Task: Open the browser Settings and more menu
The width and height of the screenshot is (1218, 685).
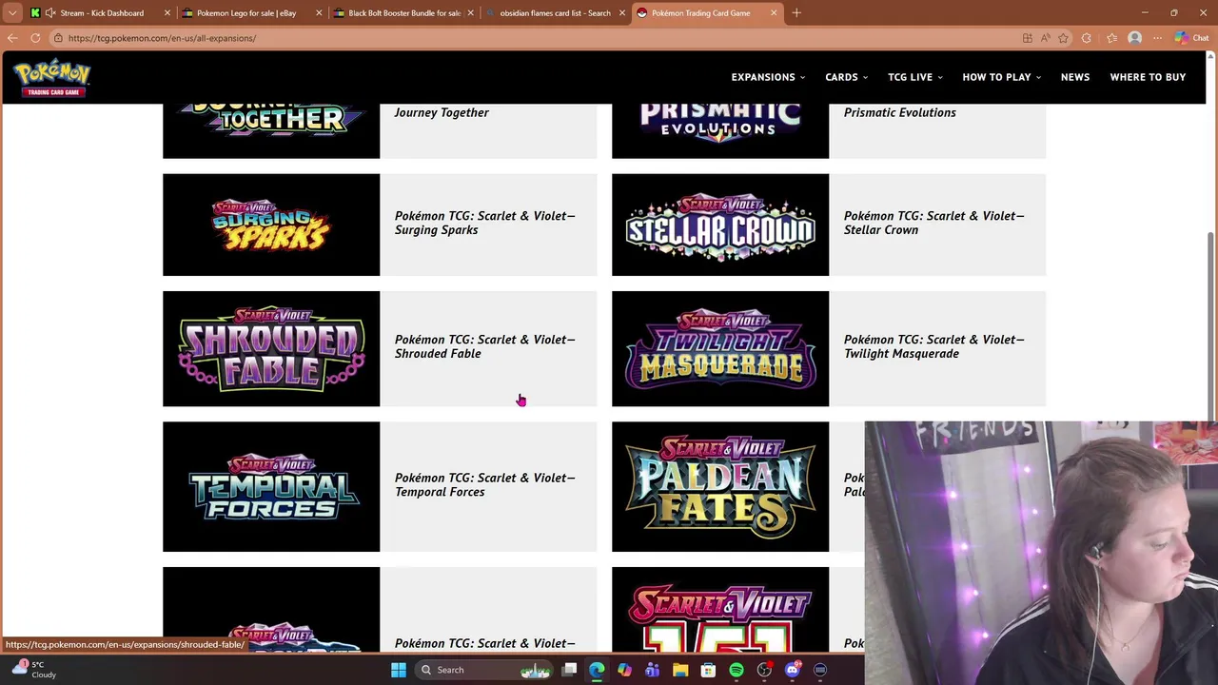Action: point(1157,38)
